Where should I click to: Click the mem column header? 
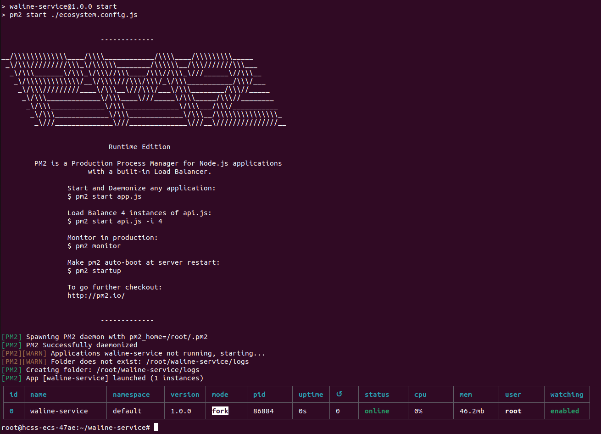pos(465,394)
